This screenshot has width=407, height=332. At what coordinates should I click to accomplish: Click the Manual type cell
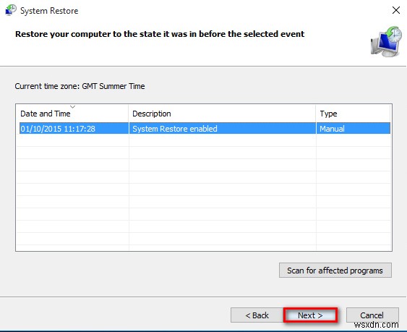(354, 128)
